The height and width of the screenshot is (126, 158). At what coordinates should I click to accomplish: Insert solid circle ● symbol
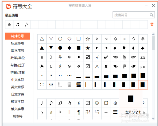click(60, 48)
